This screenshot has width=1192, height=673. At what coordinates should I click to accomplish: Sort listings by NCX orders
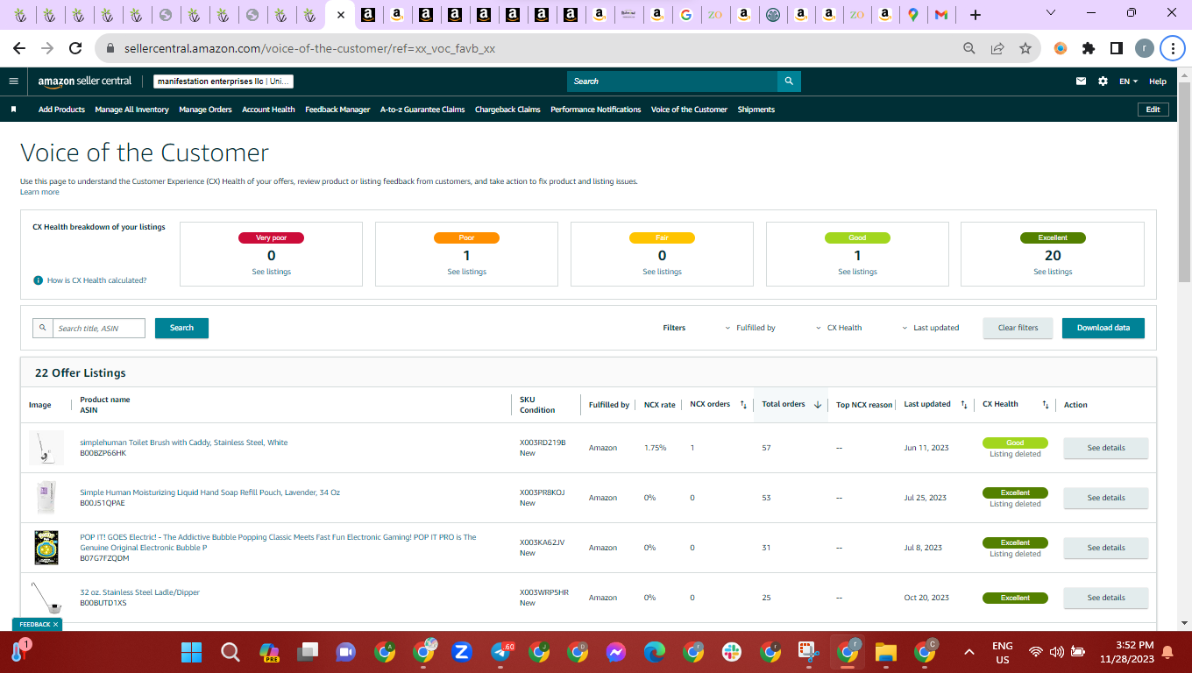(x=743, y=405)
